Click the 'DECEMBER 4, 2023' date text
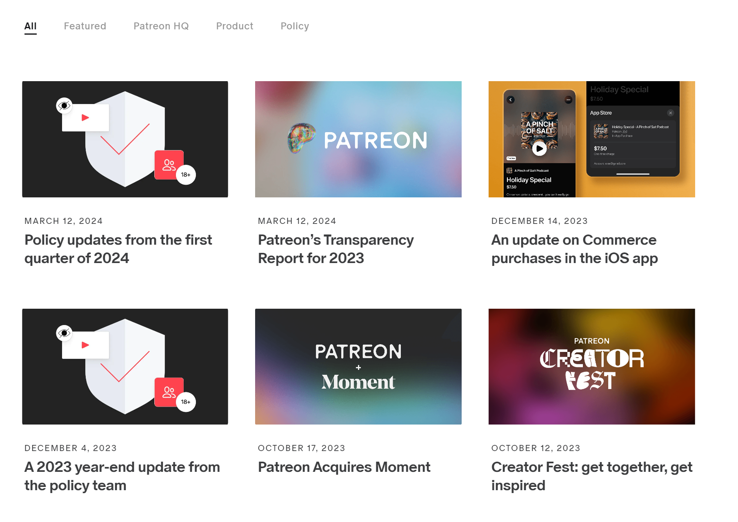 point(71,448)
